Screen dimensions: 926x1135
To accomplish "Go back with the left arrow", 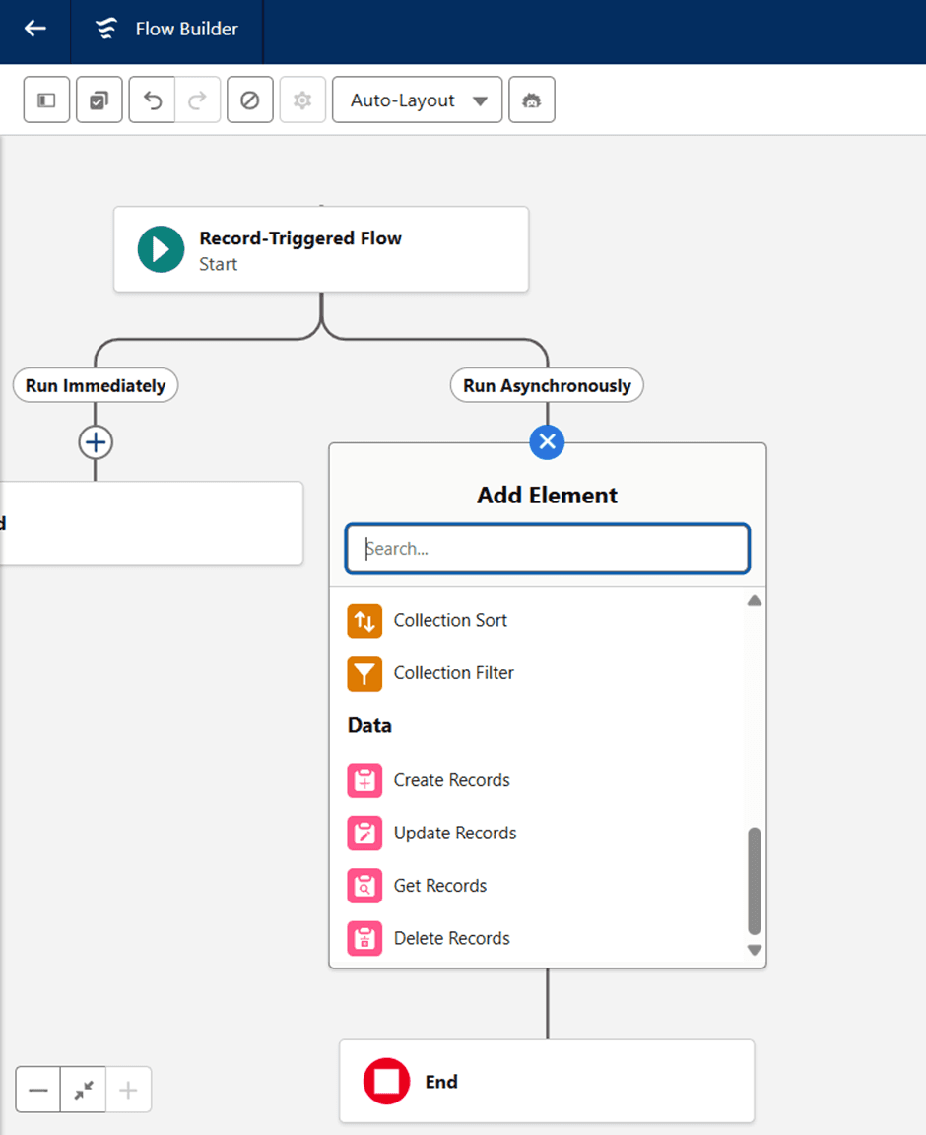I will tap(34, 29).
